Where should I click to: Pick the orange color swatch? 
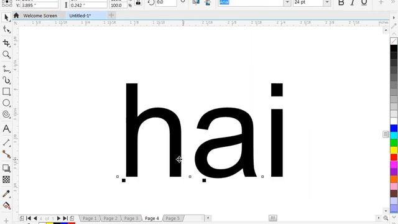394,179
